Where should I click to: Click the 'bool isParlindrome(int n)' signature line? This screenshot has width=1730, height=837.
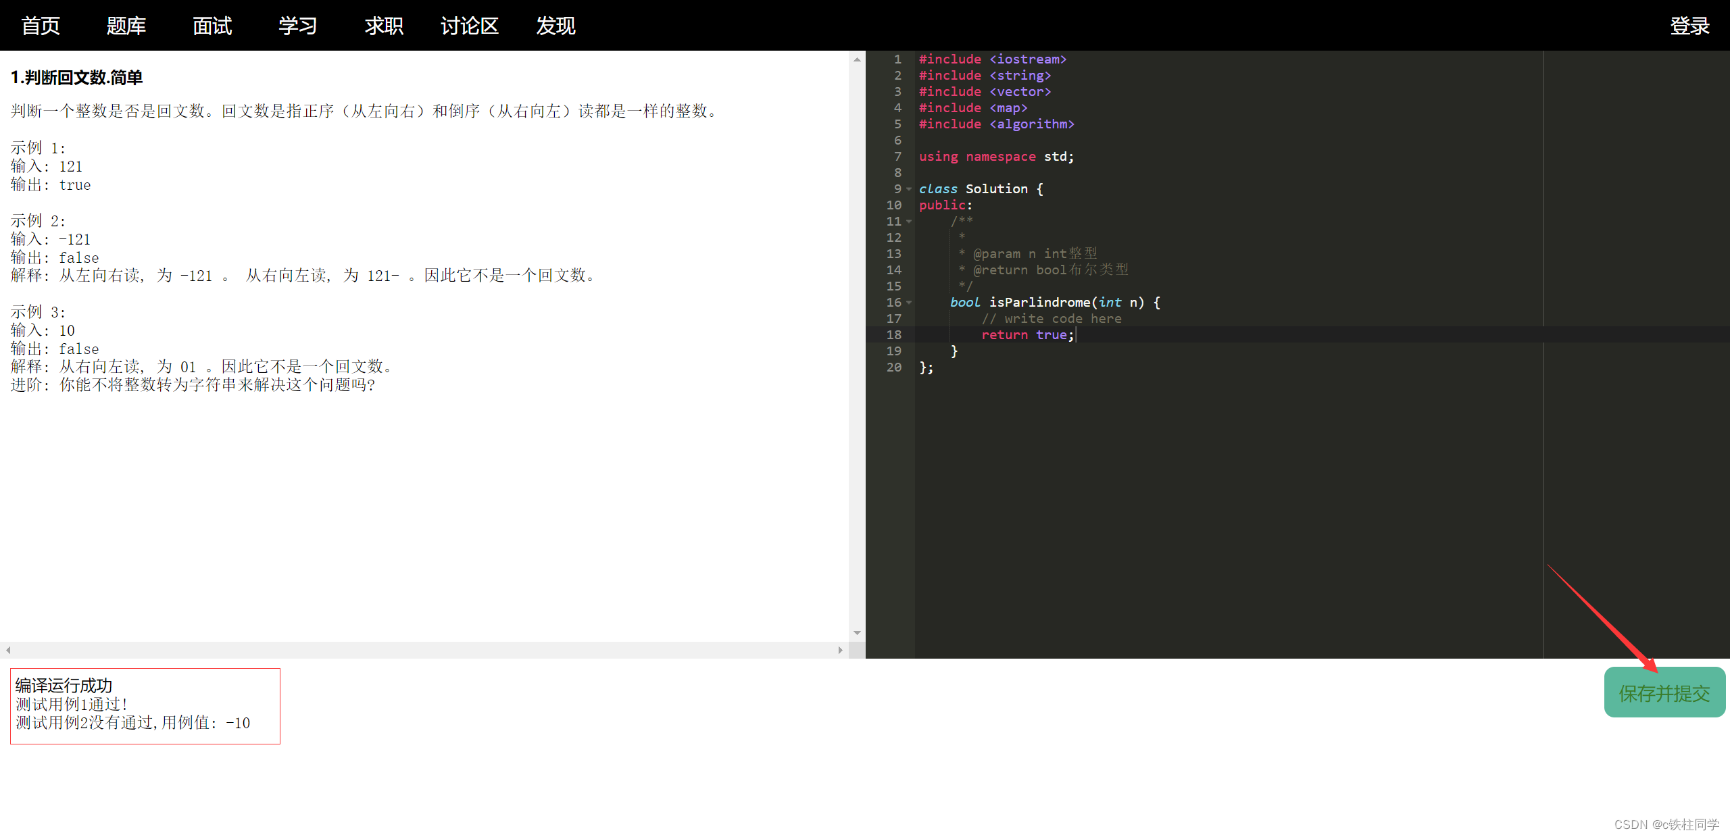(1055, 303)
